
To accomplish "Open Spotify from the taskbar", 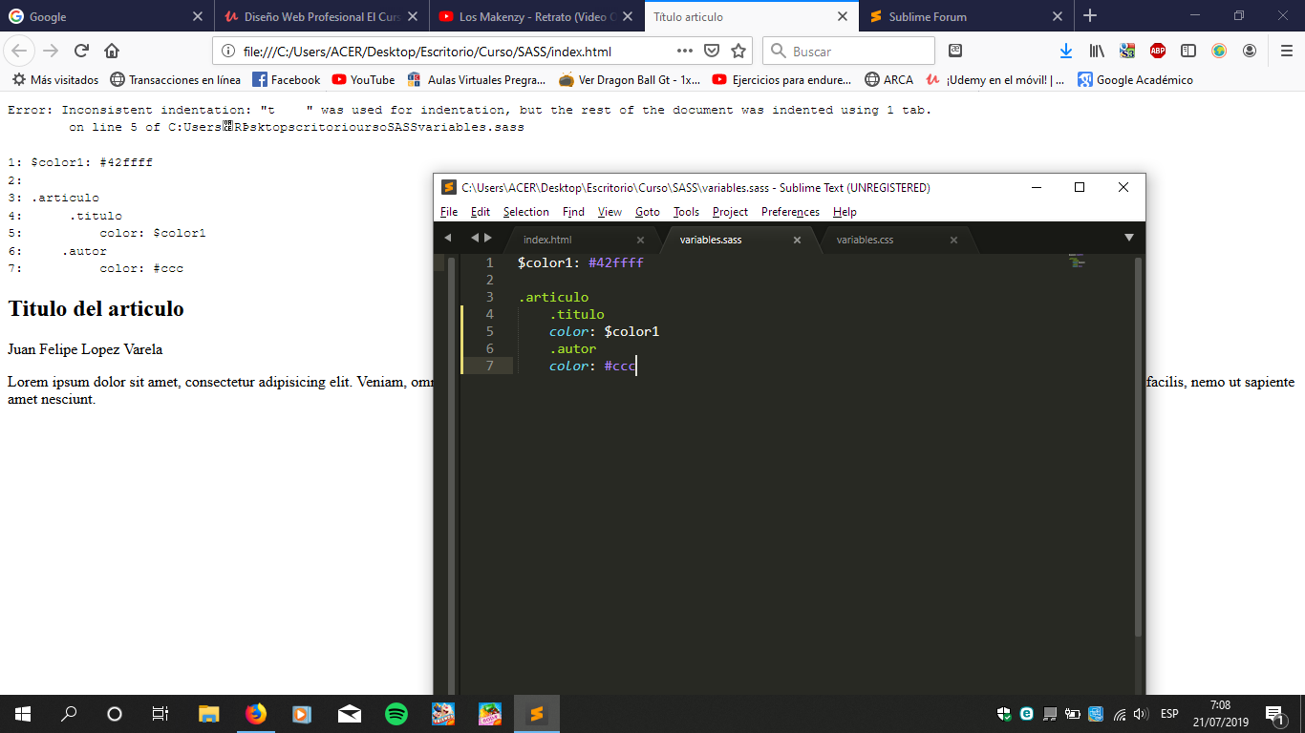I will click(x=396, y=713).
